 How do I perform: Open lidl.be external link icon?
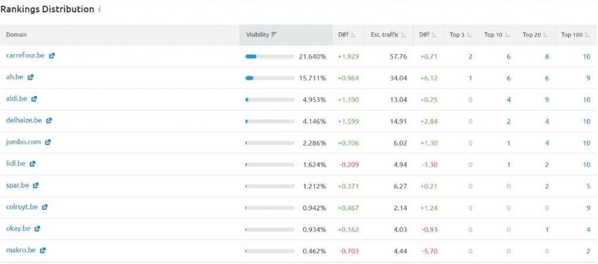tap(33, 164)
